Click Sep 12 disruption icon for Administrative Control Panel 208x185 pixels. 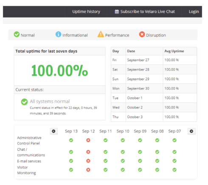(x=88, y=140)
